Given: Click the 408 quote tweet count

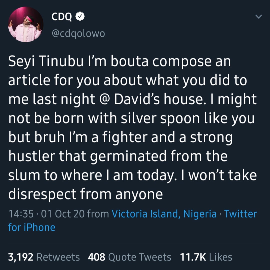Looking at the screenshot, I should [96, 257].
